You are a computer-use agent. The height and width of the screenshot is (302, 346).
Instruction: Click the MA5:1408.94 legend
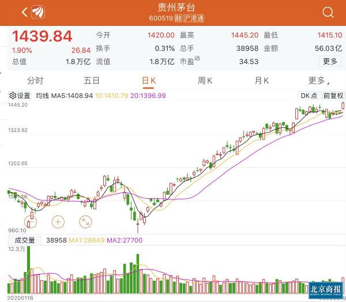(x=72, y=96)
